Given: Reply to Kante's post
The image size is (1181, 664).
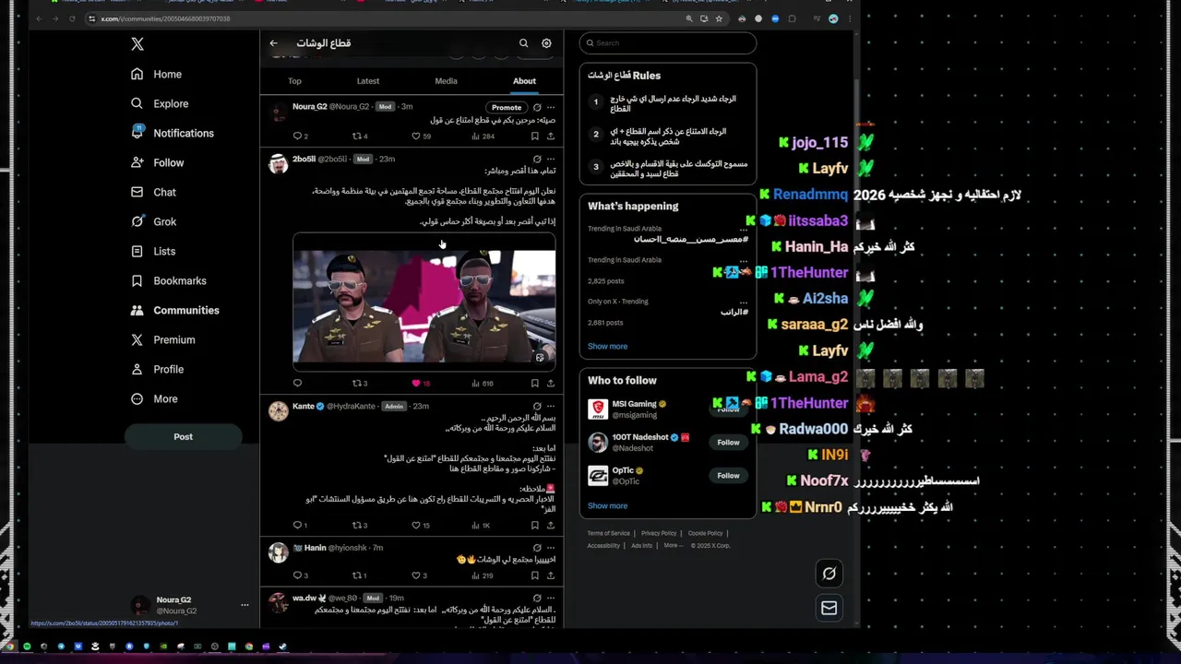Looking at the screenshot, I should click(x=297, y=525).
